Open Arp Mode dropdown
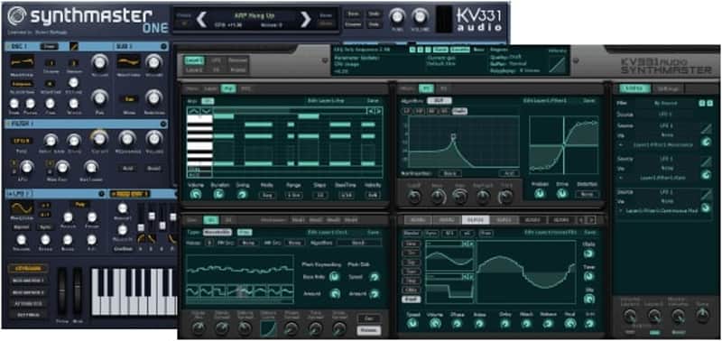The height and width of the screenshot is (341, 722). (x=266, y=195)
